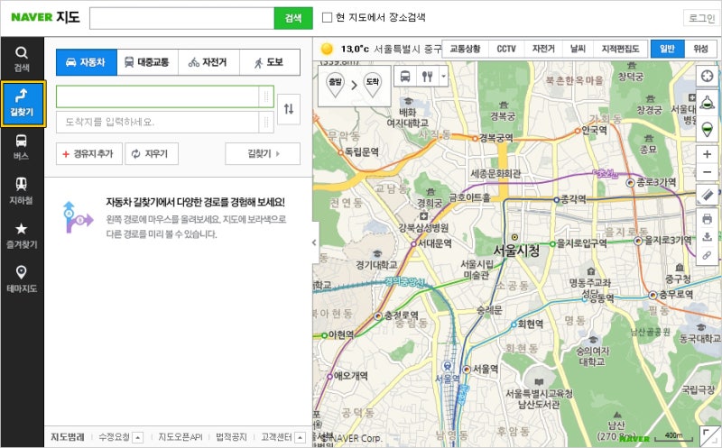Open the 지하철 subway sidebar icon

(x=21, y=191)
